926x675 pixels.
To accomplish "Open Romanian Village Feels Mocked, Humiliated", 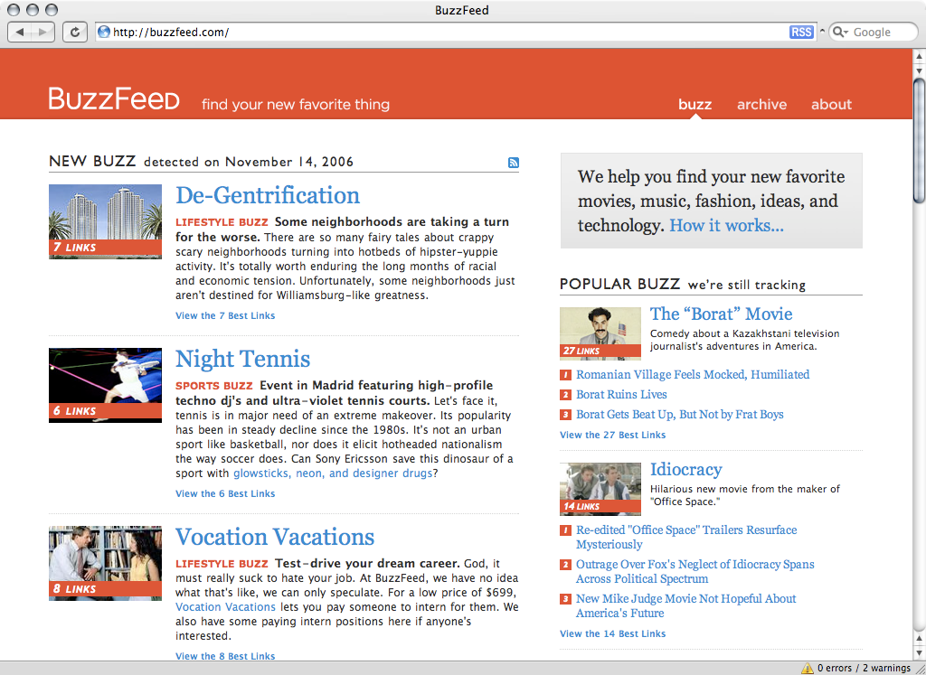I will click(x=693, y=375).
